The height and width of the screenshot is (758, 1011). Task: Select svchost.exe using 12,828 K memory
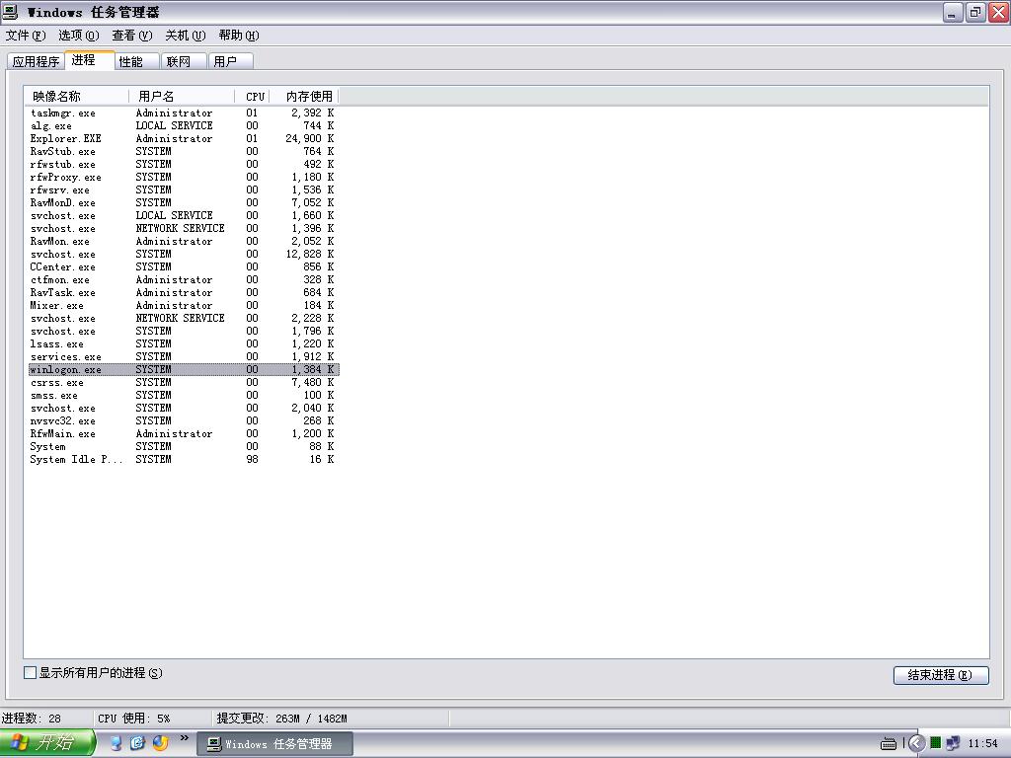183,254
